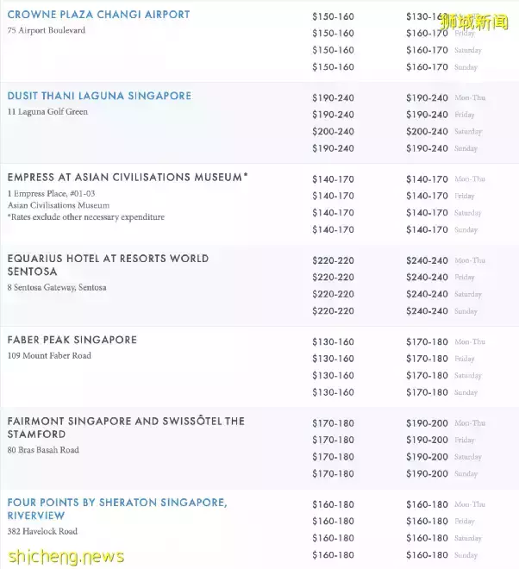Click the 8 Sentosa Gateway address
This screenshot has width=519, height=569.
[57, 288]
